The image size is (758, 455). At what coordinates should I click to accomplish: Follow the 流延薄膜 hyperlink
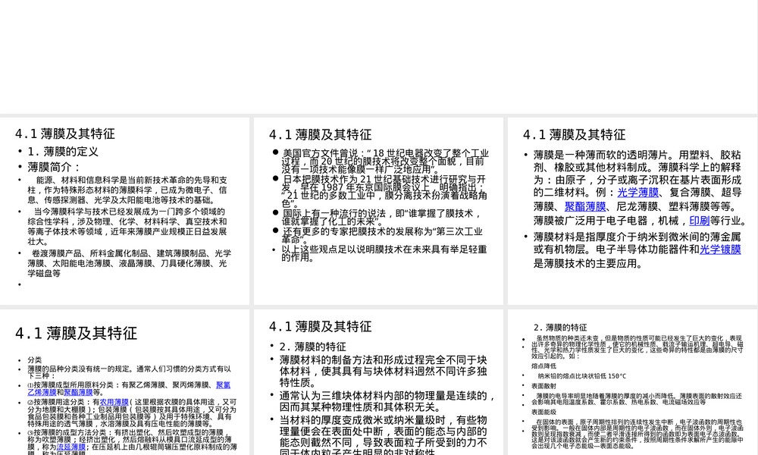click(71, 447)
